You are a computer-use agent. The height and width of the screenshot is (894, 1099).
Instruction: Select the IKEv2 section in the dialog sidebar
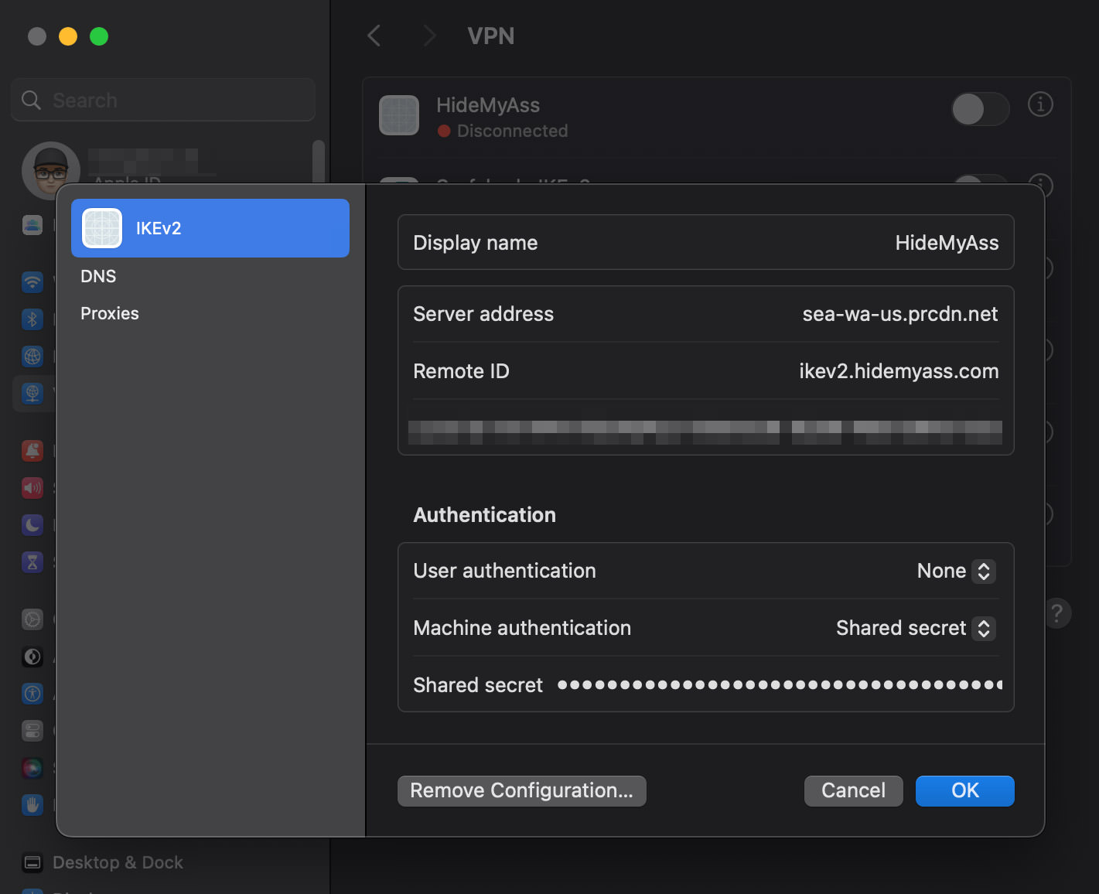210,228
